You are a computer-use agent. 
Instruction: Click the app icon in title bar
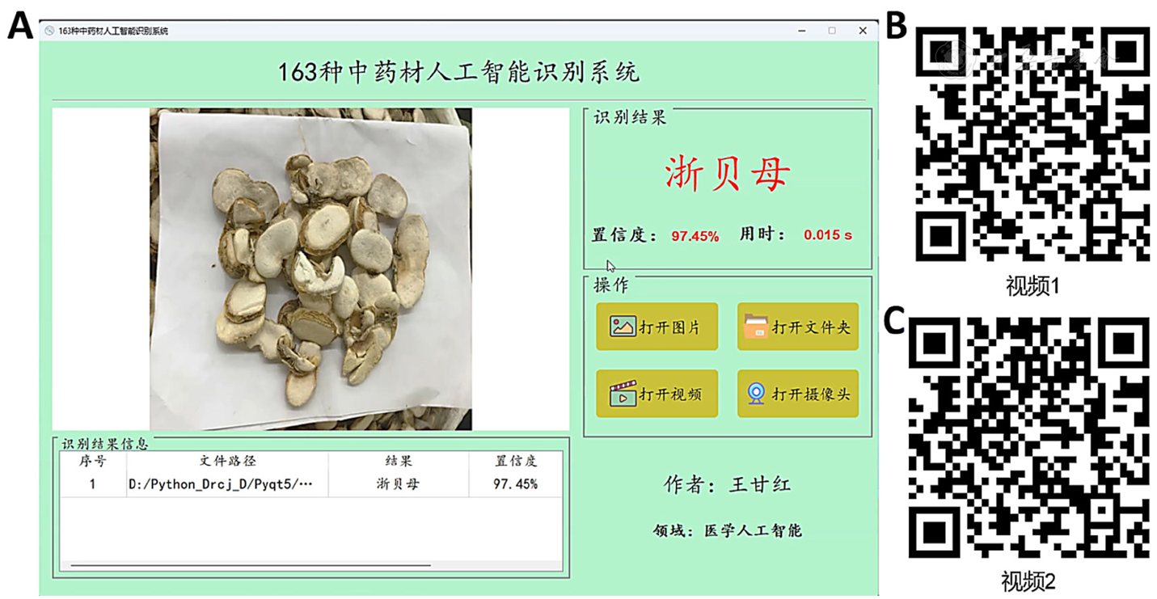click(x=49, y=31)
